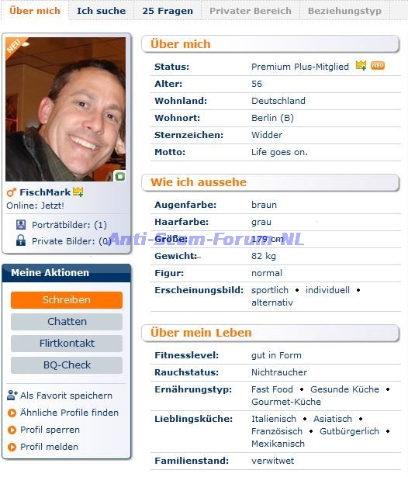
Task: Click the green square icon on profile photo
Action: (120, 176)
